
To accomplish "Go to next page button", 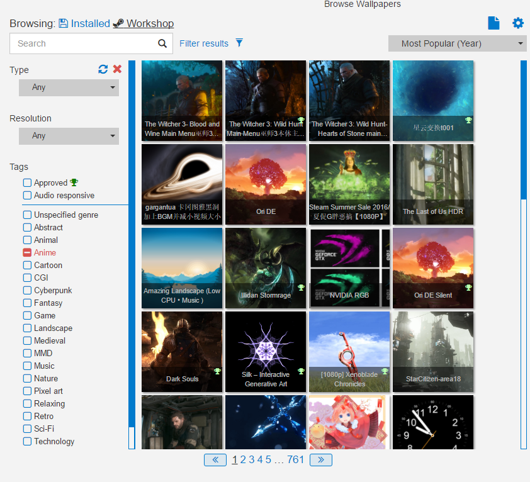I will click(x=321, y=460).
